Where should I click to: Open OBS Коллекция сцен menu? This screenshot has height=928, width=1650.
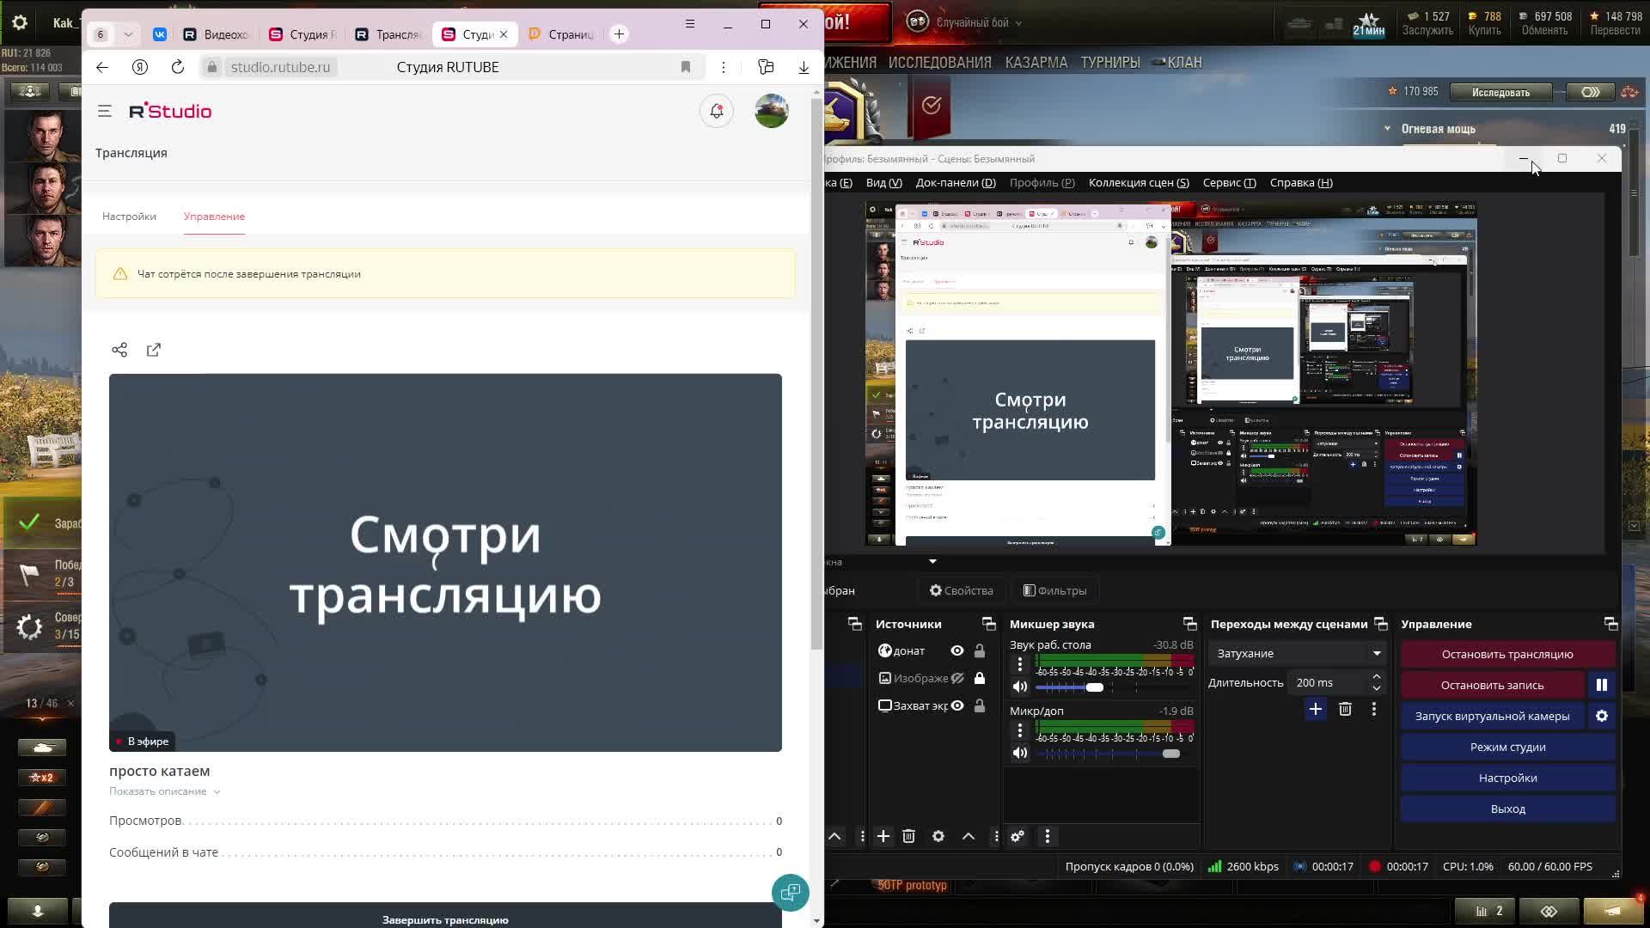coord(1139,182)
